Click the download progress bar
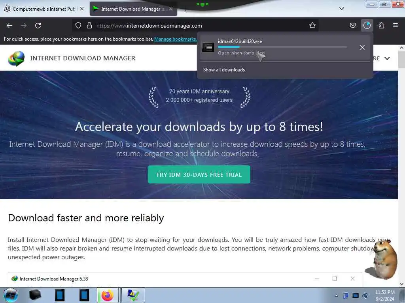 click(x=282, y=47)
